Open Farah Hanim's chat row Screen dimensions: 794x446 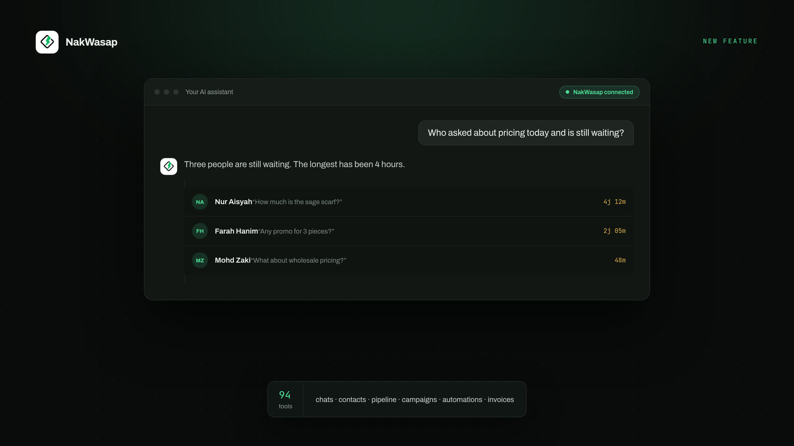pyautogui.click(x=409, y=231)
